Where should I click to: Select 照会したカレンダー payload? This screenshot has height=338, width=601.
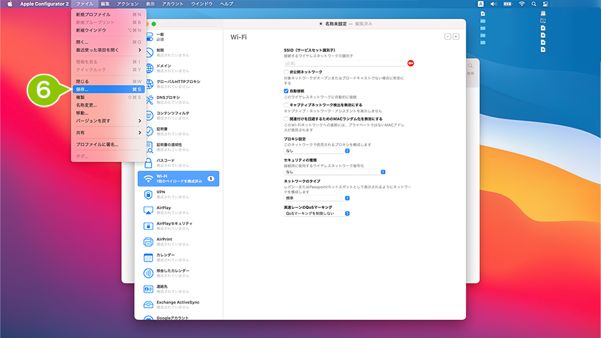[x=178, y=273]
